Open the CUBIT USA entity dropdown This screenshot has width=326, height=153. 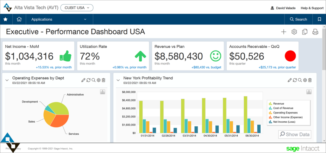77,8
